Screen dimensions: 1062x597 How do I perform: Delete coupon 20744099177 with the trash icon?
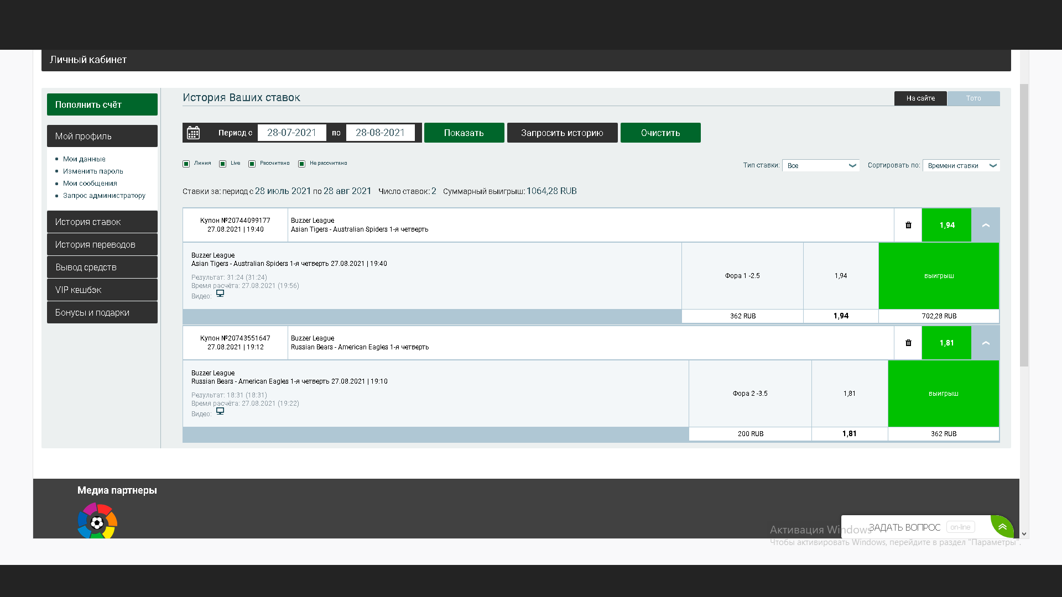[908, 225]
